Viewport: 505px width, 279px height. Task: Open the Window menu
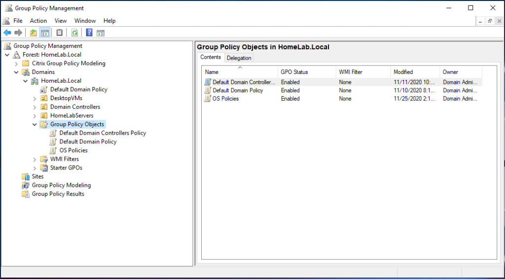(85, 21)
